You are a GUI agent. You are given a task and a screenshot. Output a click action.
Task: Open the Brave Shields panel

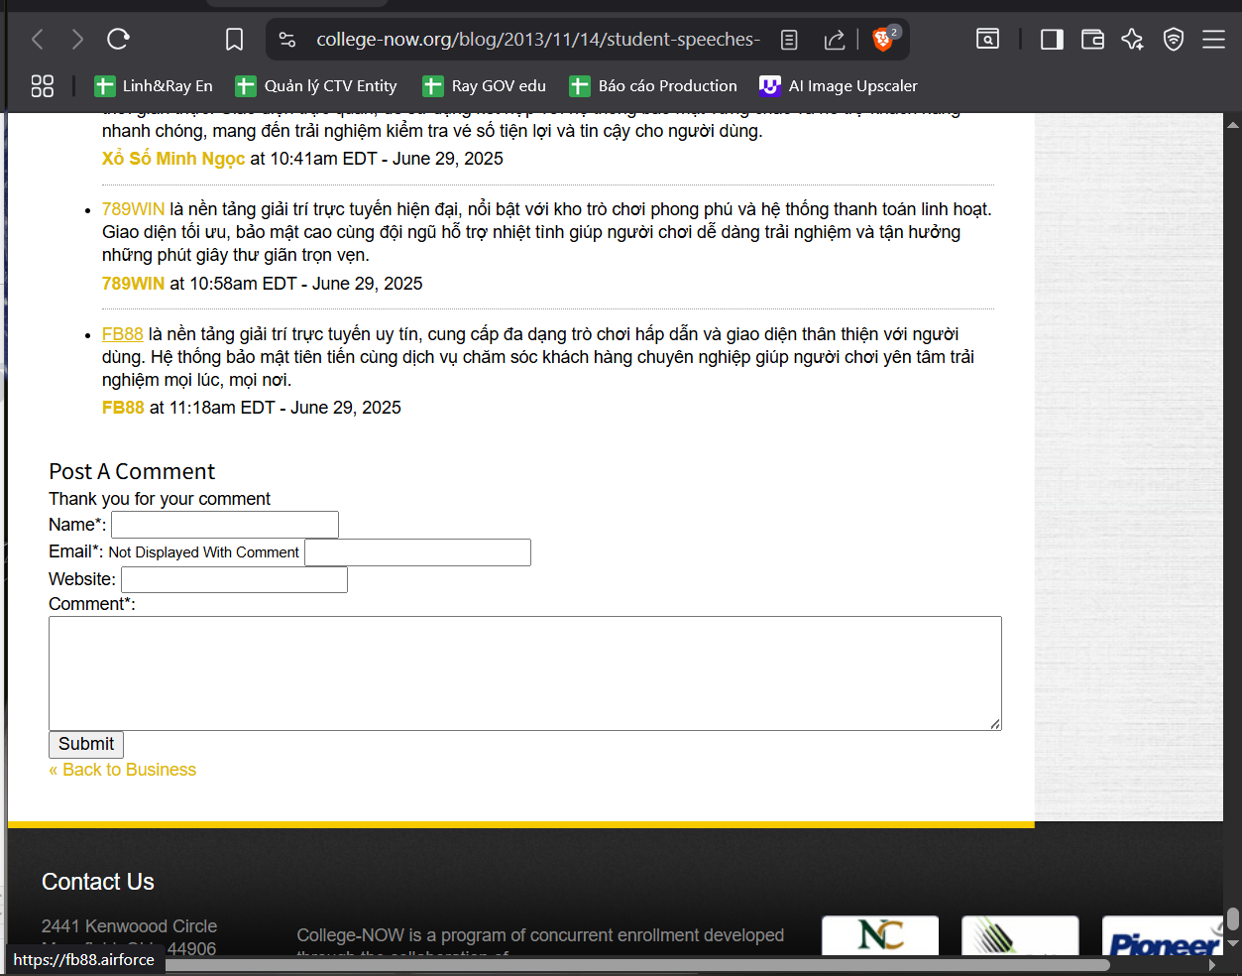click(883, 40)
